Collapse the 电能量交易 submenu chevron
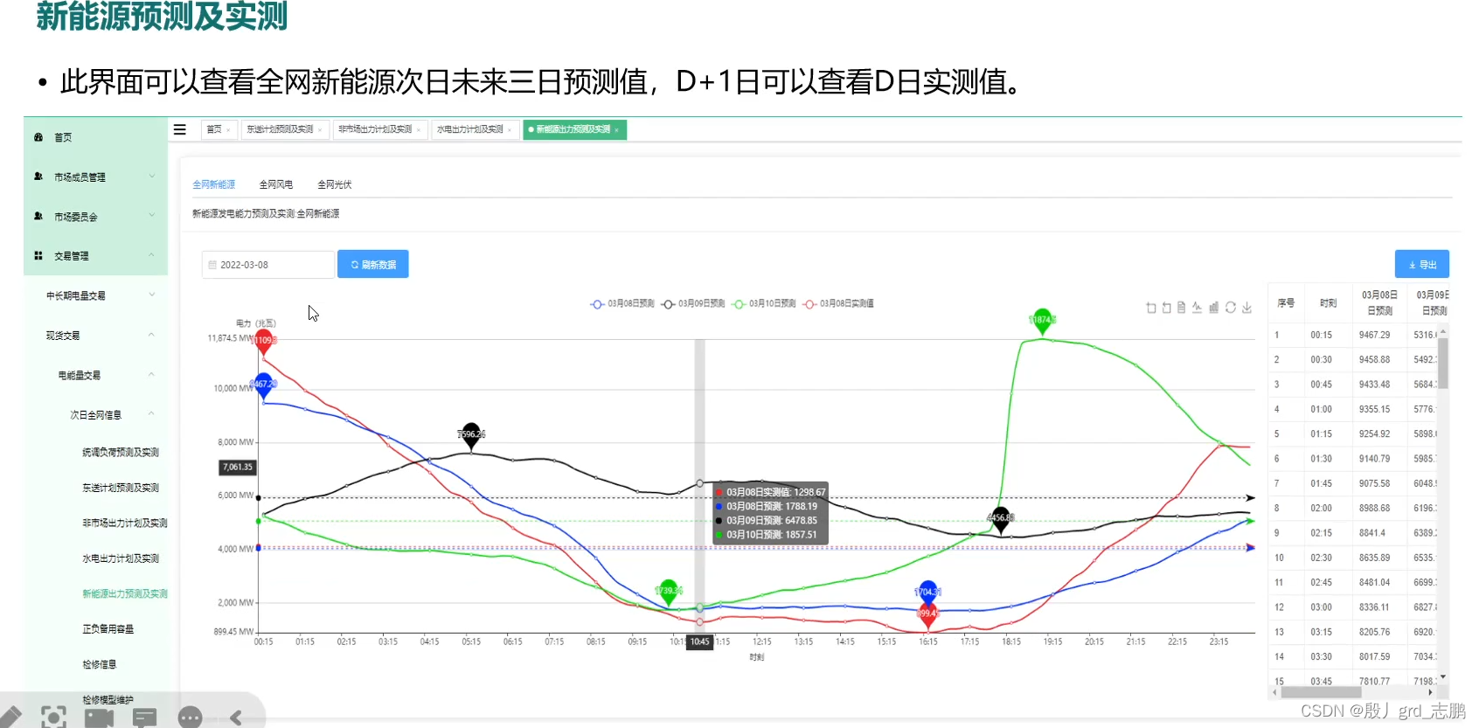This screenshot has height=728, width=1479. [x=152, y=374]
